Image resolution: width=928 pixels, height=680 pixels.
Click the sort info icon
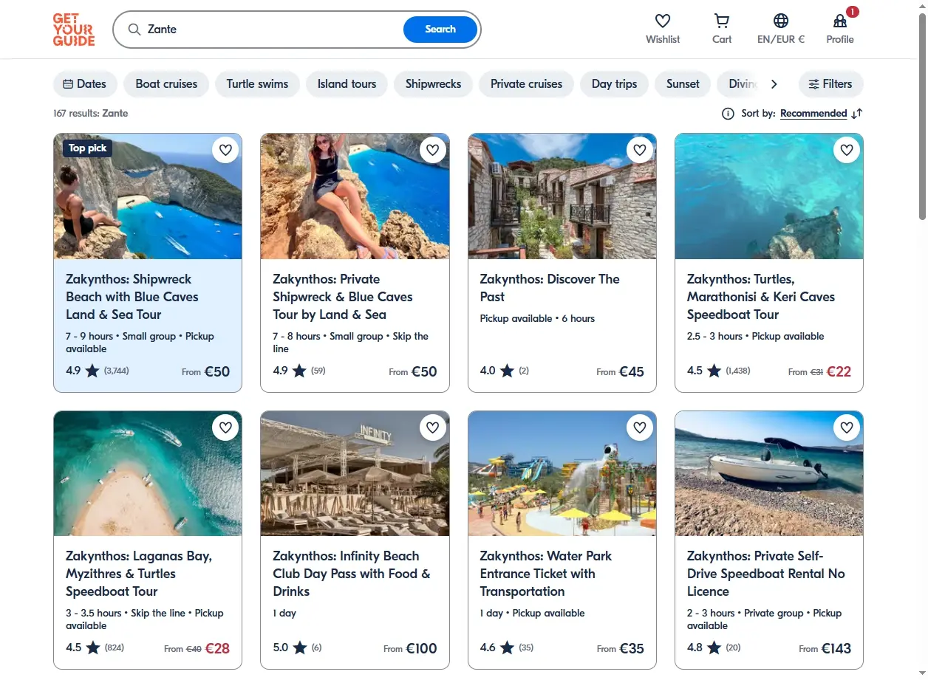pyautogui.click(x=728, y=114)
